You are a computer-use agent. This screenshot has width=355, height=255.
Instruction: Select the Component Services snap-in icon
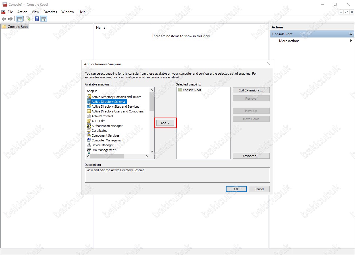[89, 135]
